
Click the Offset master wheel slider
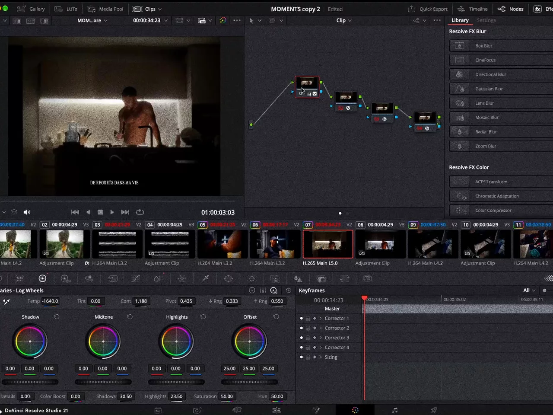250,382
